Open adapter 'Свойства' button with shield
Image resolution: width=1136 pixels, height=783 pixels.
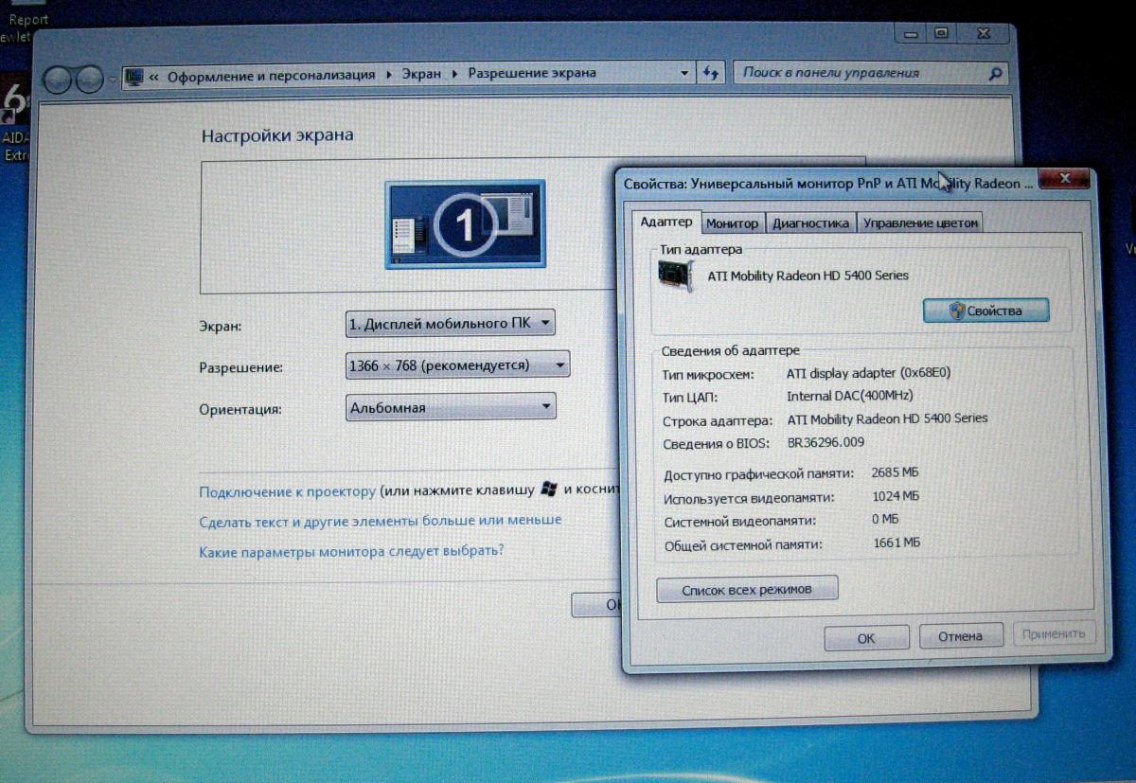985,311
